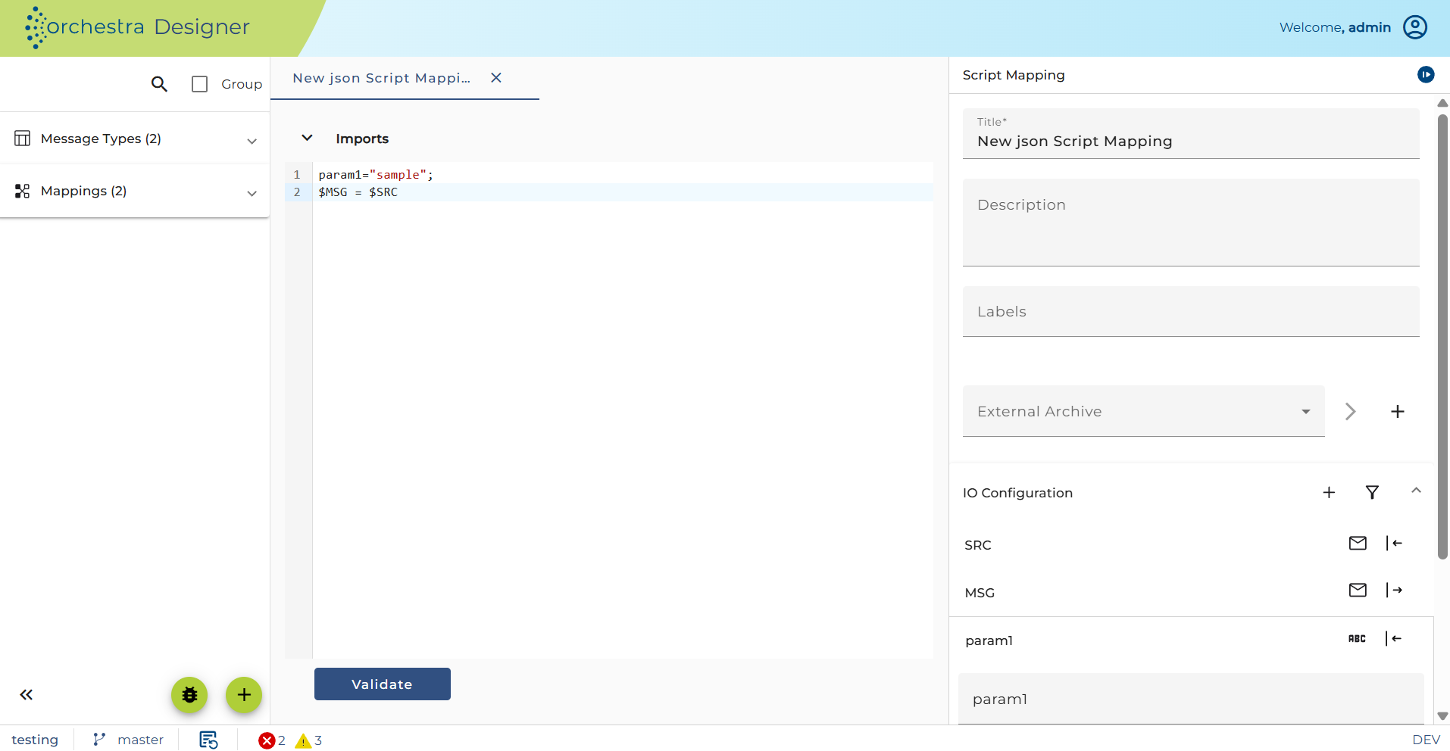Click the Welcome, admin text
This screenshot has width=1450, height=751.
pos(1335,27)
